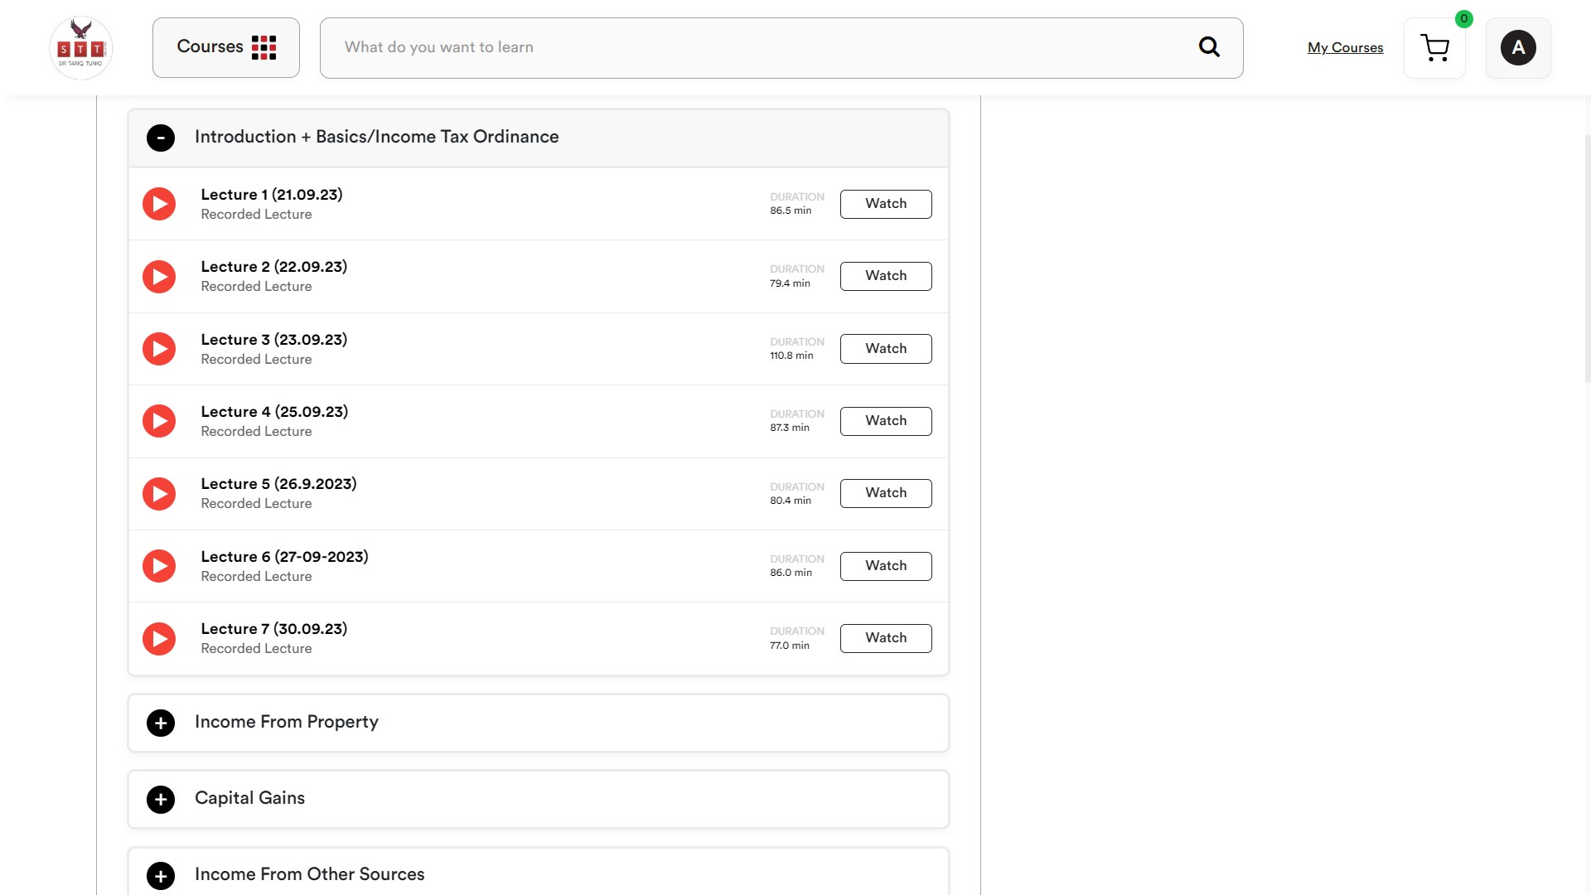Click the STT logo in header

pos(80,48)
